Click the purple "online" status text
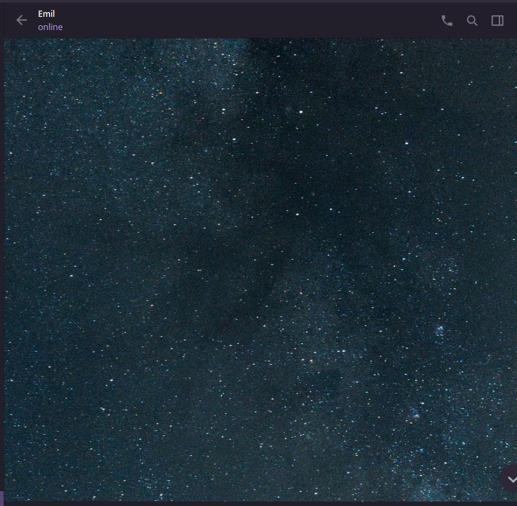This screenshot has width=517, height=506. 50,27
